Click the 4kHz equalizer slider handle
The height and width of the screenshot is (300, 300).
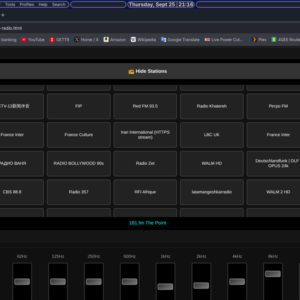click(237, 281)
